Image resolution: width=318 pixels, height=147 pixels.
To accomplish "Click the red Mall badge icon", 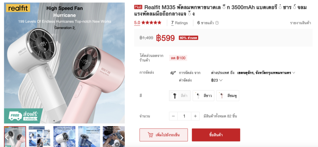I will coord(138,7).
